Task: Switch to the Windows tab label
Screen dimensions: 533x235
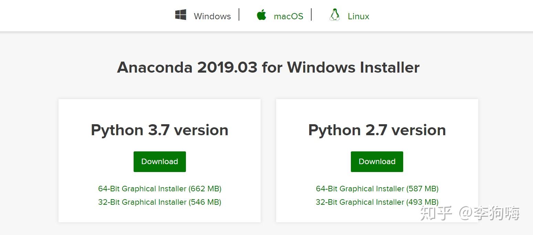Action: pyautogui.click(x=212, y=16)
